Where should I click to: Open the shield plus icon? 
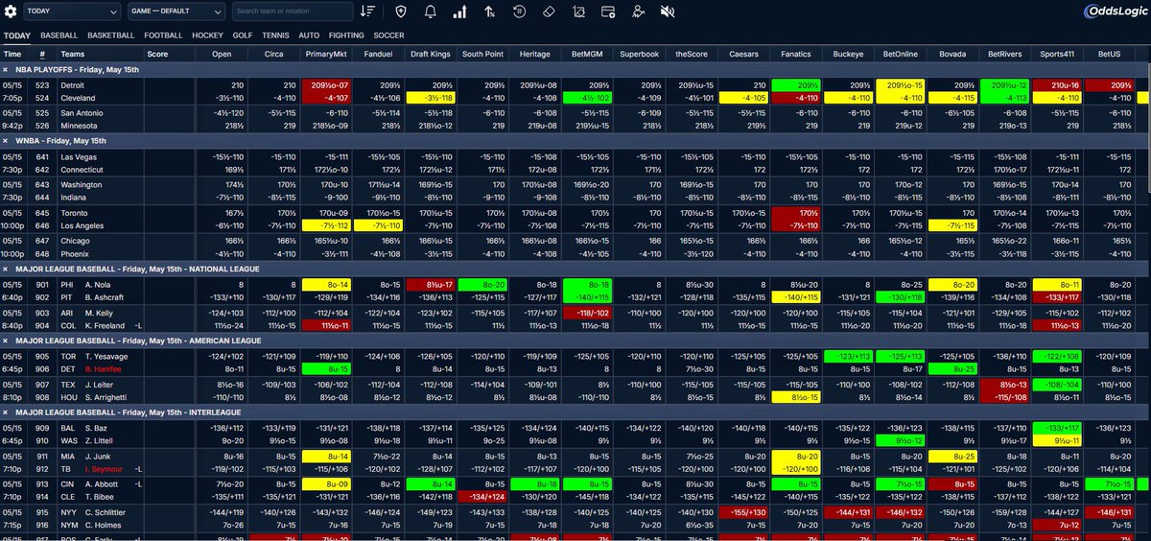pos(401,12)
